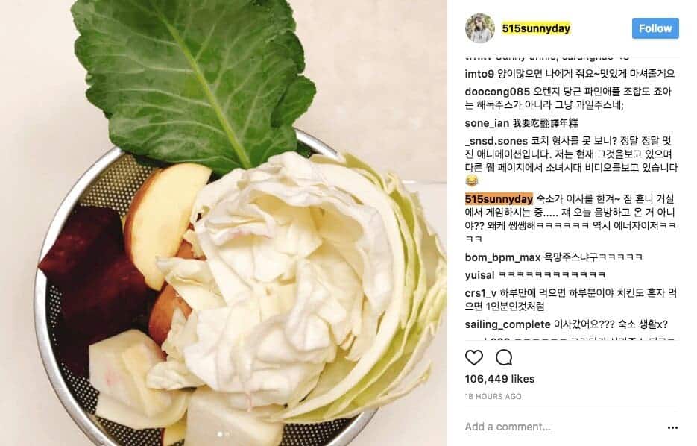Open sone_ian commenter profile
Image resolution: width=697 pixels, height=446 pixels.
pyautogui.click(x=487, y=123)
